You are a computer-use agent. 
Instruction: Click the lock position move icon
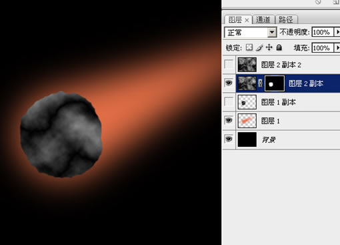coord(269,47)
